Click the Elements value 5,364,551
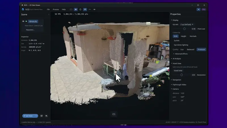 pyautogui.click(x=33, y=40)
